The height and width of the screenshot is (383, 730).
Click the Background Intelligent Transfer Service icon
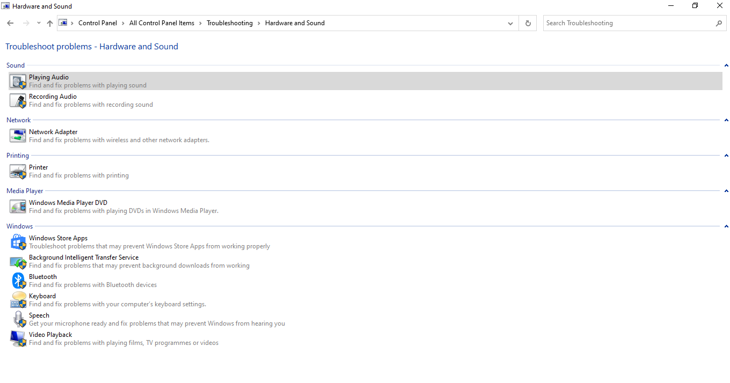(18, 262)
